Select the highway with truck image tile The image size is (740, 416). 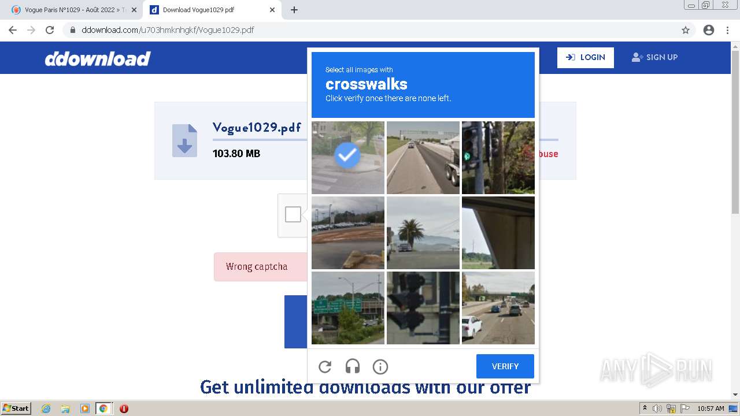click(423, 157)
